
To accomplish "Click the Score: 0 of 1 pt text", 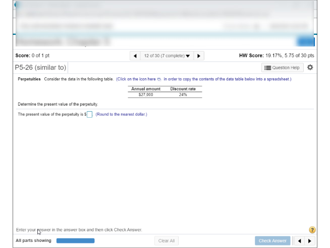I will [32, 56].
